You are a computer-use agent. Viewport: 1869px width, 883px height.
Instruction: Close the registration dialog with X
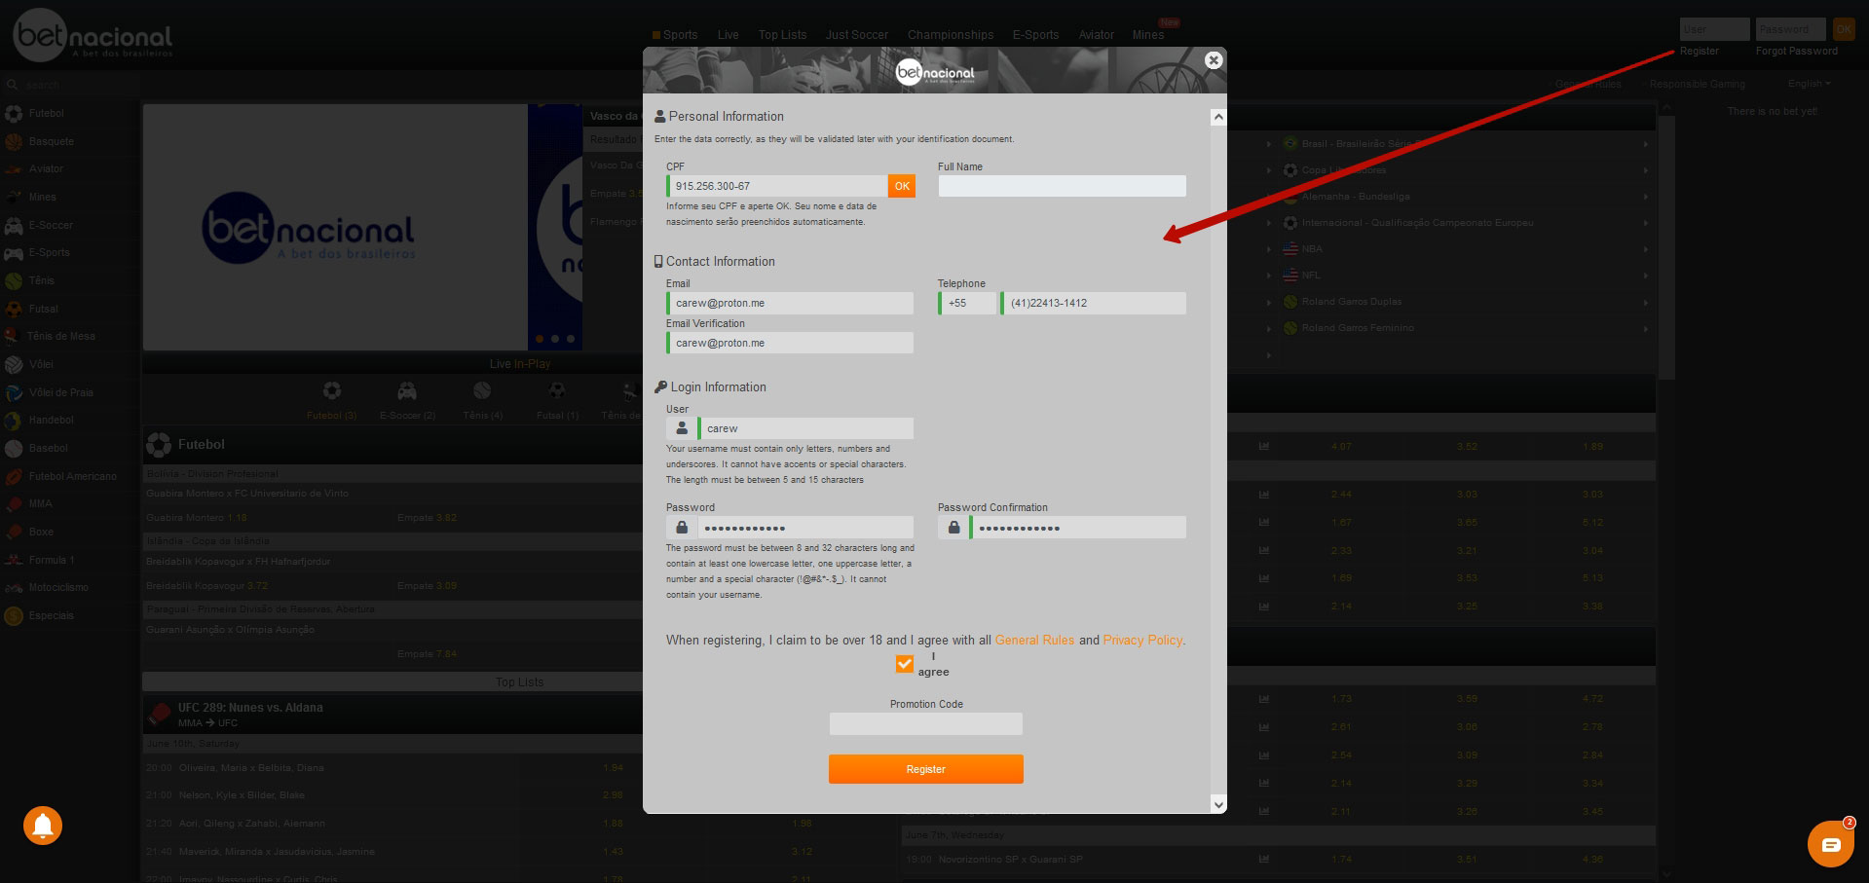click(x=1214, y=60)
